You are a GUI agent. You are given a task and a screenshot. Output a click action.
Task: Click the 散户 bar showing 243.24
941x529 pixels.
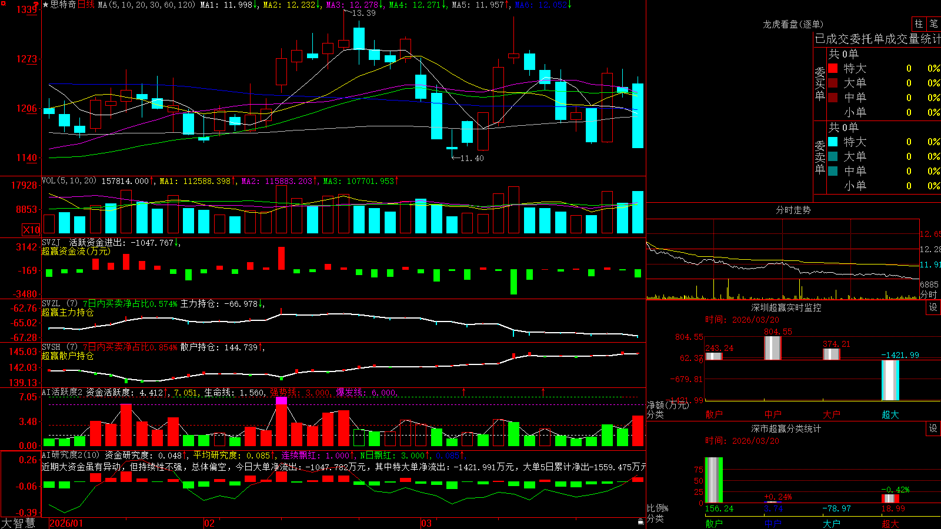pos(714,356)
